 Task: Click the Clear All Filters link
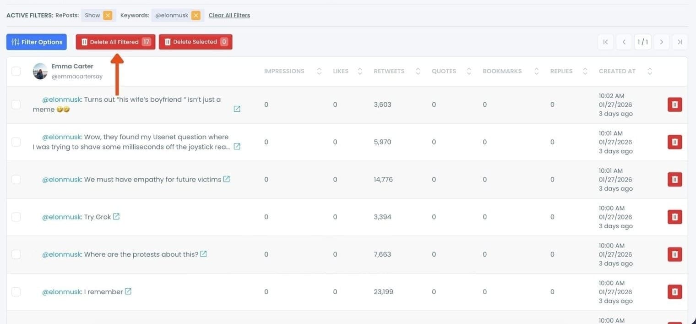(x=229, y=16)
